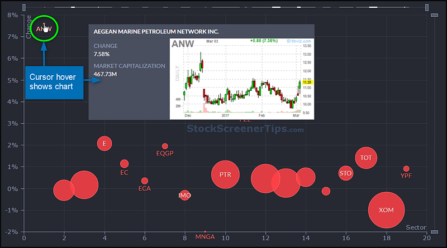Select the PTR bubble
The height and width of the screenshot is (248, 447).
[225, 174]
